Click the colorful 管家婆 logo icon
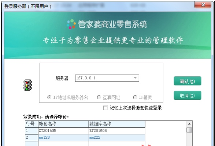215x146 pixels. tap(71, 24)
